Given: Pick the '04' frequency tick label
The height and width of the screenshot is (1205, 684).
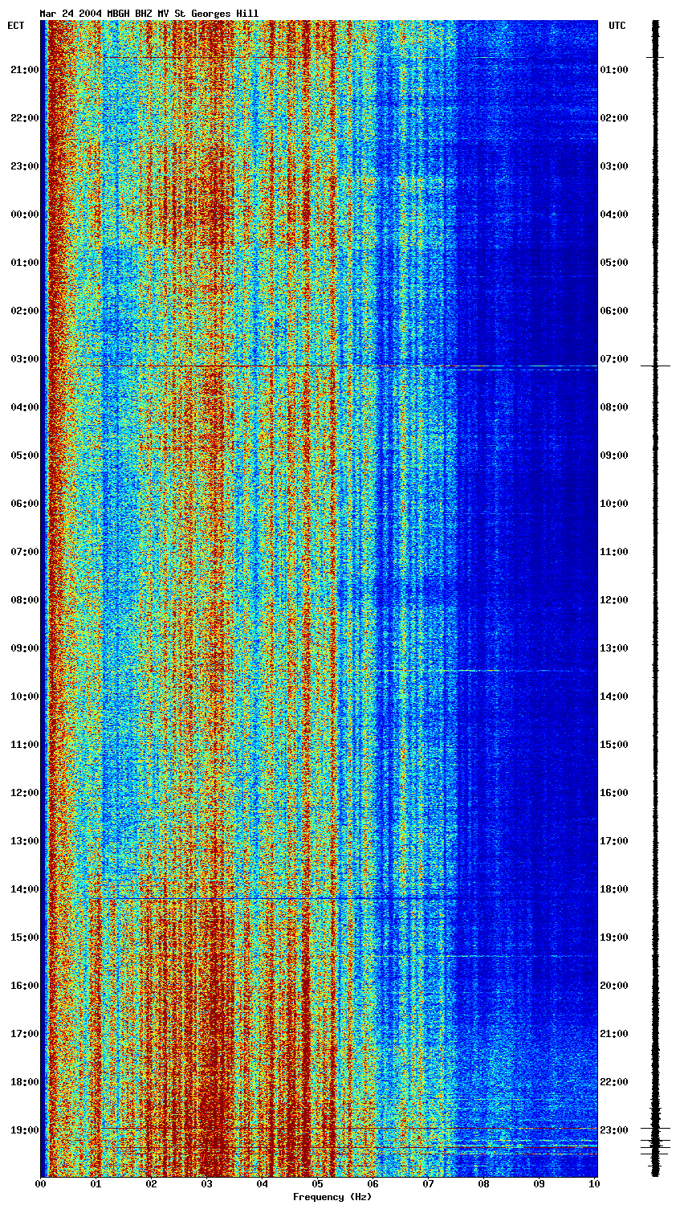Looking at the screenshot, I should [x=263, y=1184].
